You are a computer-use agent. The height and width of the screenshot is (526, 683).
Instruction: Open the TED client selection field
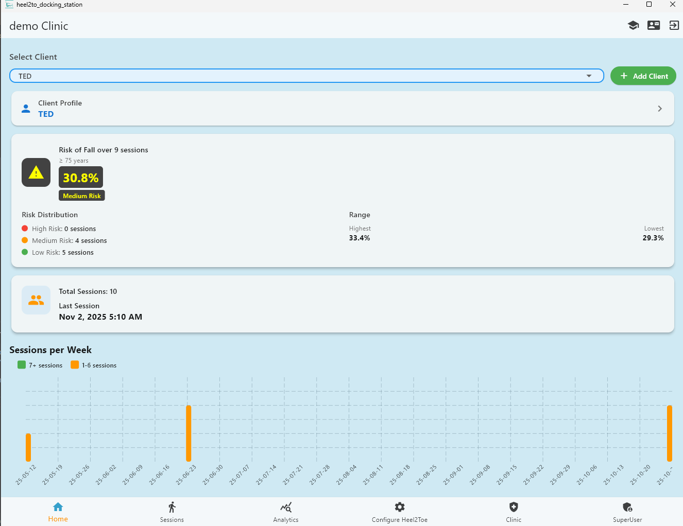[299, 76]
